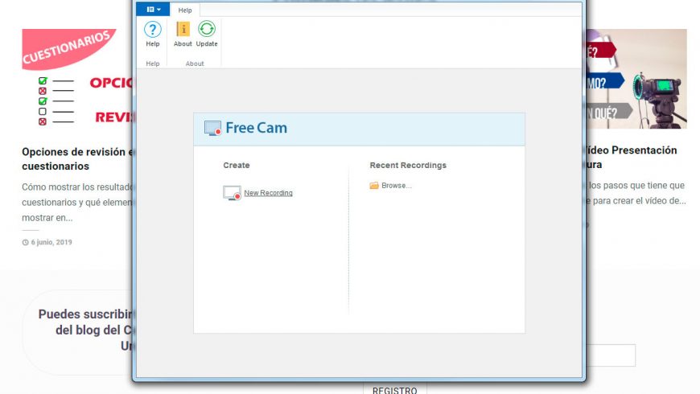
Task: Open the video camera article thumbnail in the web page
Action: (x=636, y=79)
